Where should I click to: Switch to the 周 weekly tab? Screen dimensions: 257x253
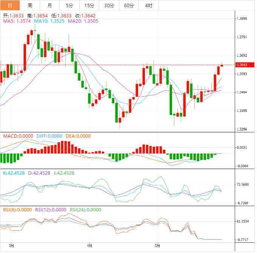[30, 5]
